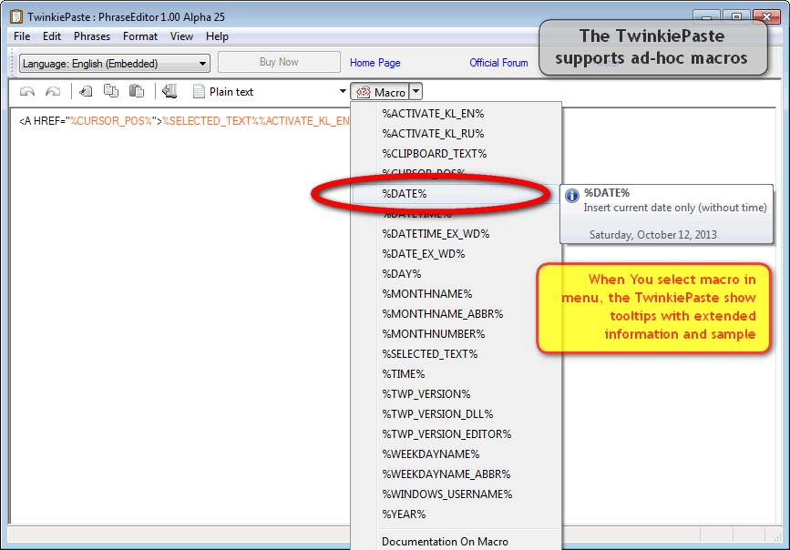Select the %MONTHNAME_ABBR% macro
Screen dimensions: 790x550
point(456,314)
